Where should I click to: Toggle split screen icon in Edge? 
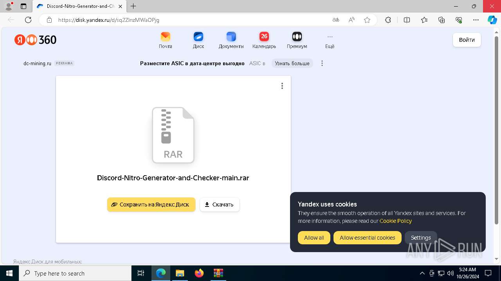click(407, 20)
